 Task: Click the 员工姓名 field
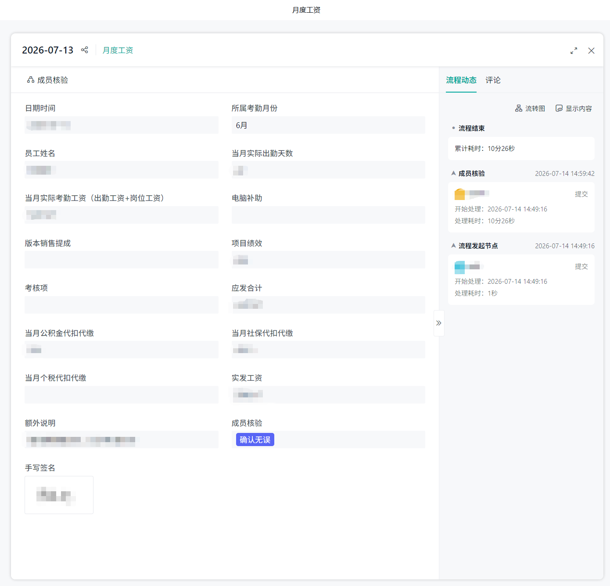(x=122, y=170)
